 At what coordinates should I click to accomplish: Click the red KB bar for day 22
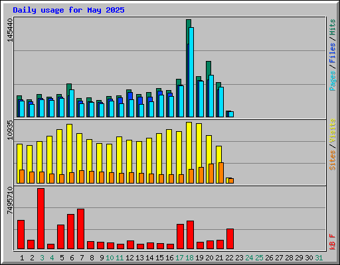(x=230, y=239)
